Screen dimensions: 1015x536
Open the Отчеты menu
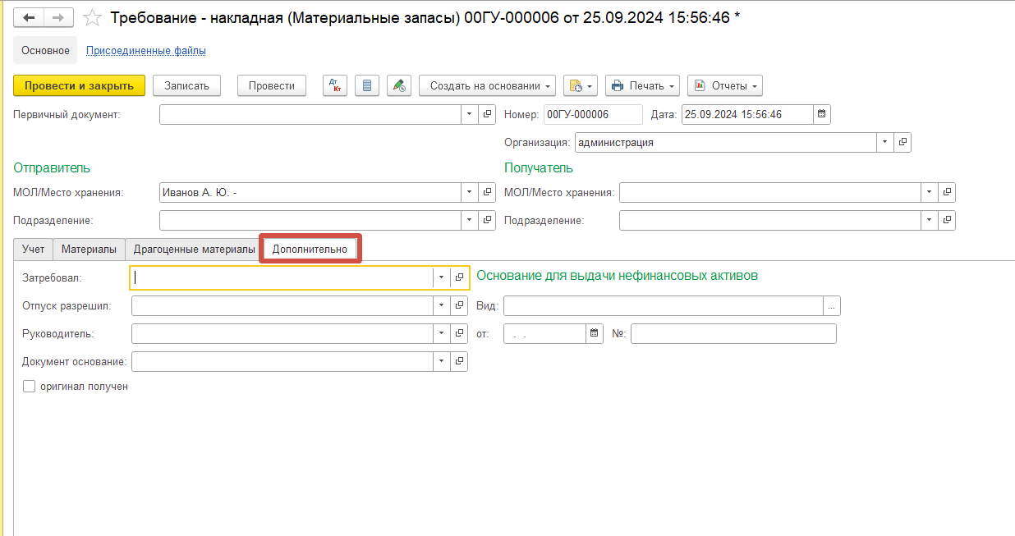[x=725, y=85]
